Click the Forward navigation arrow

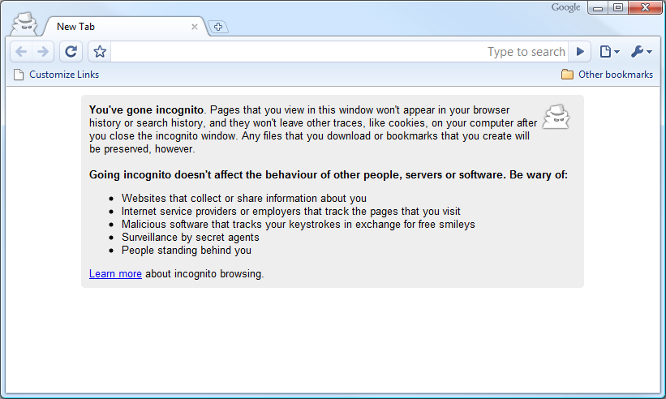click(x=43, y=52)
